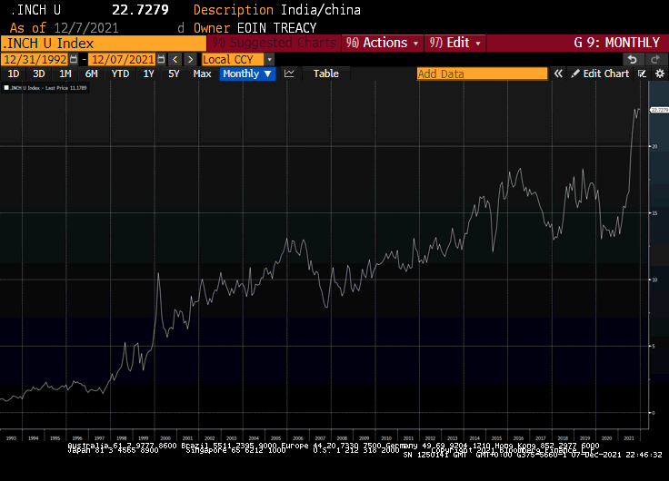The height and width of the screenshot is (481, 669).
Task: Select the 1D time range
Action: [x=14, y=74]
